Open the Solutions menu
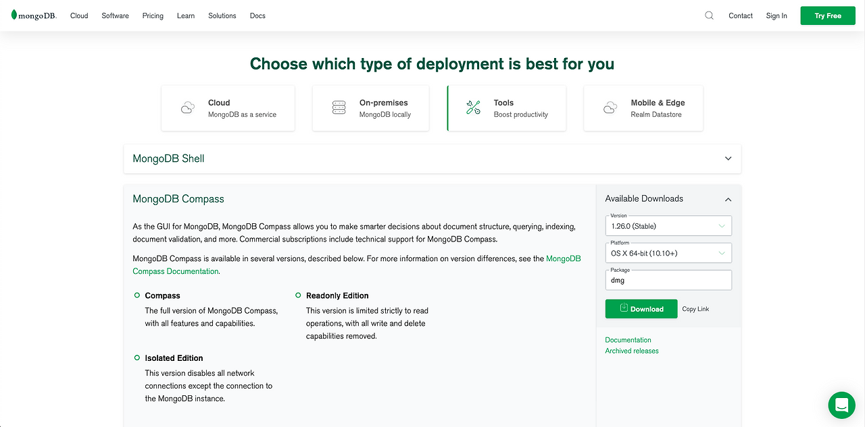 click(x=222, y=16)
